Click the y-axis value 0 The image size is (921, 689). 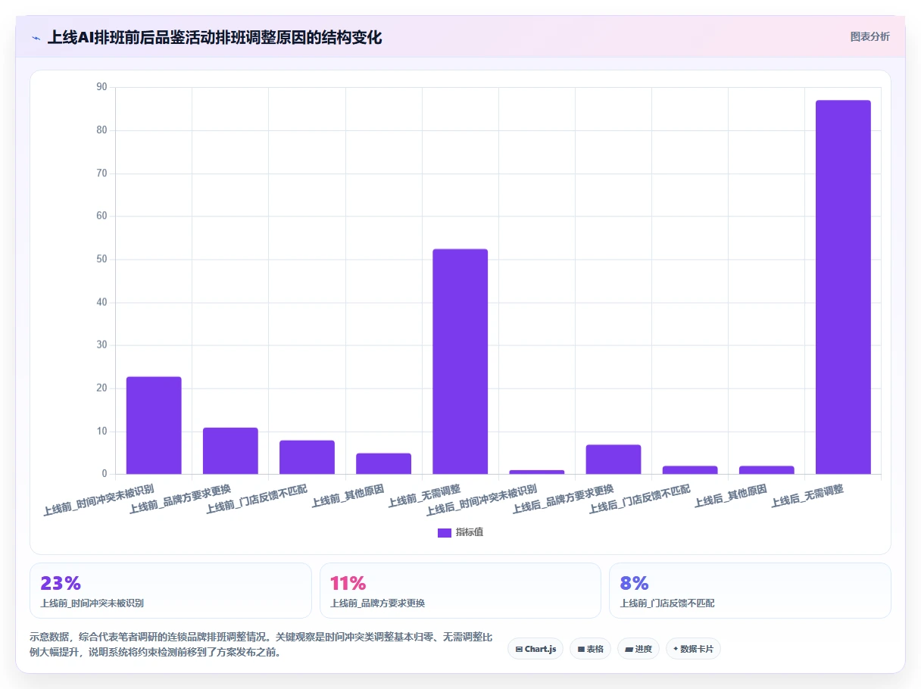(x=105, y=474)
